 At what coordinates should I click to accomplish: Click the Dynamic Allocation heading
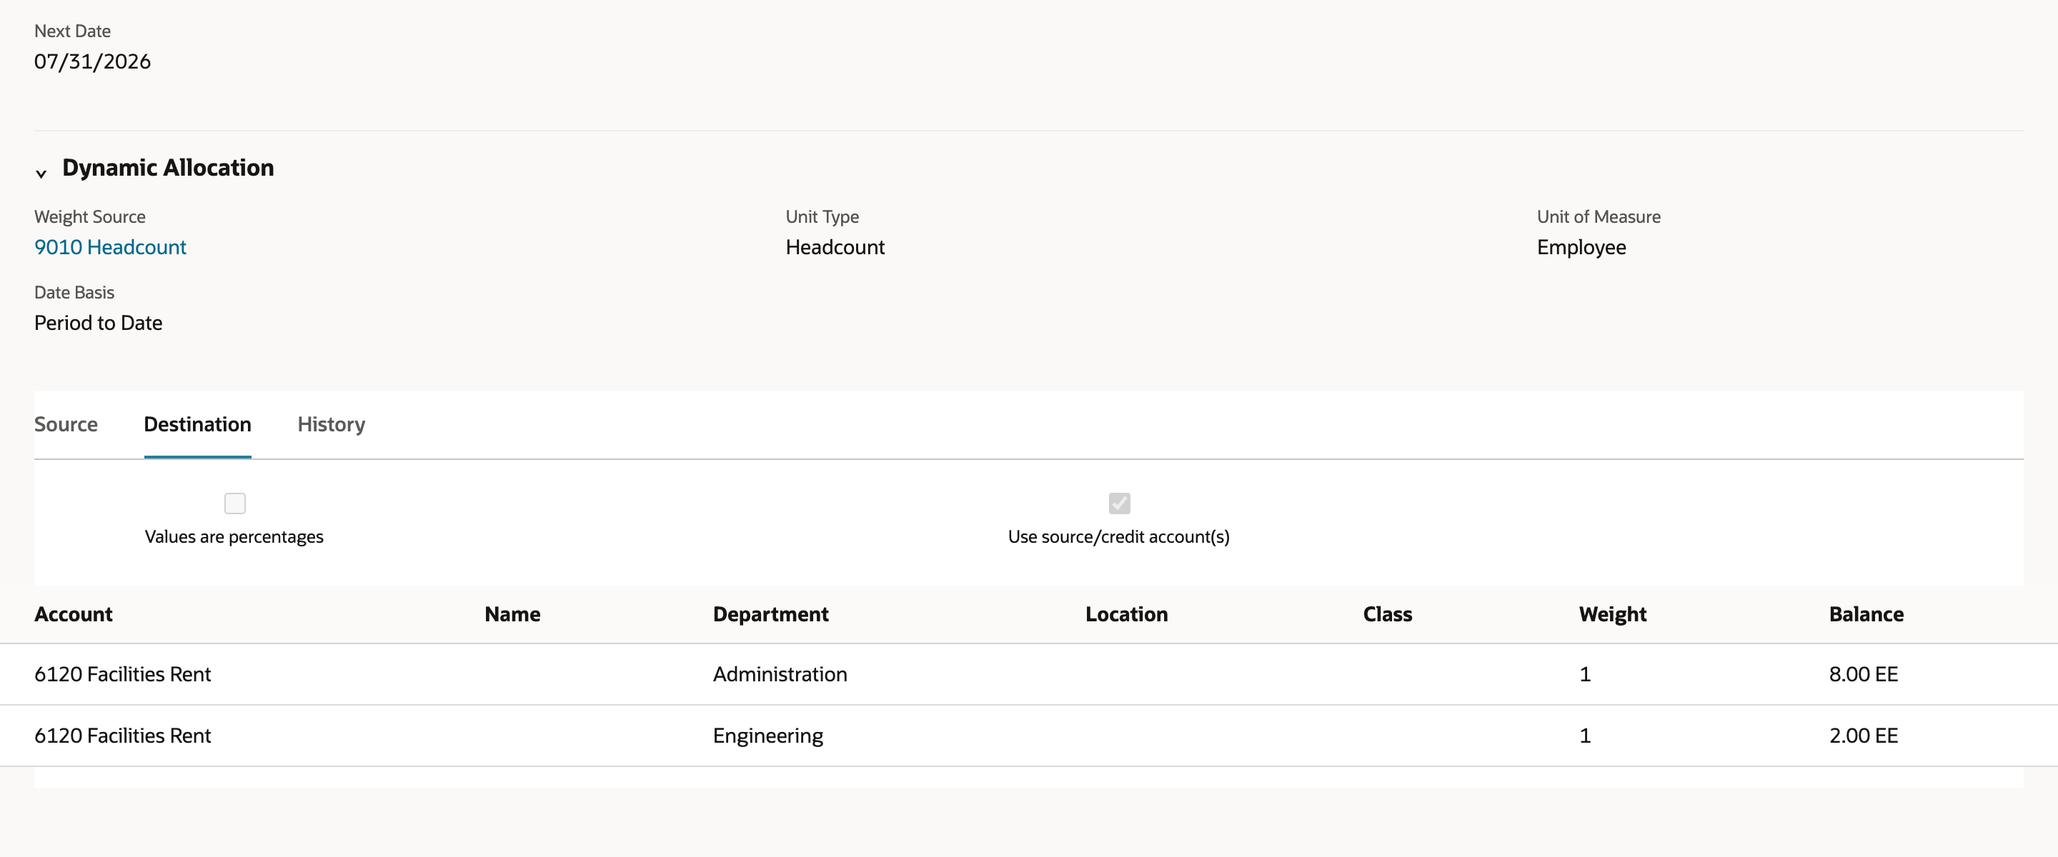pos(168,168)
